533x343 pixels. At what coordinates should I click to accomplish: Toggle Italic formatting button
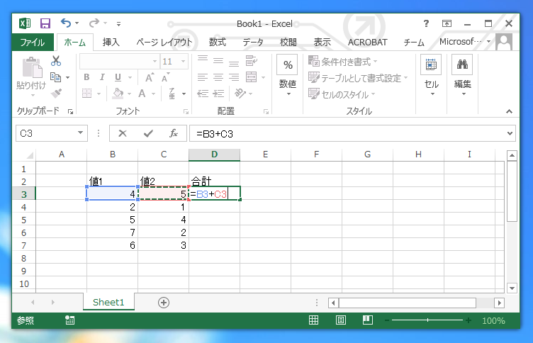[x=102, y=77]
